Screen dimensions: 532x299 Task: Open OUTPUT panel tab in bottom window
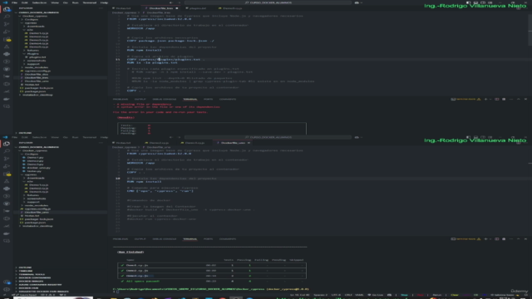click(140, 239)
